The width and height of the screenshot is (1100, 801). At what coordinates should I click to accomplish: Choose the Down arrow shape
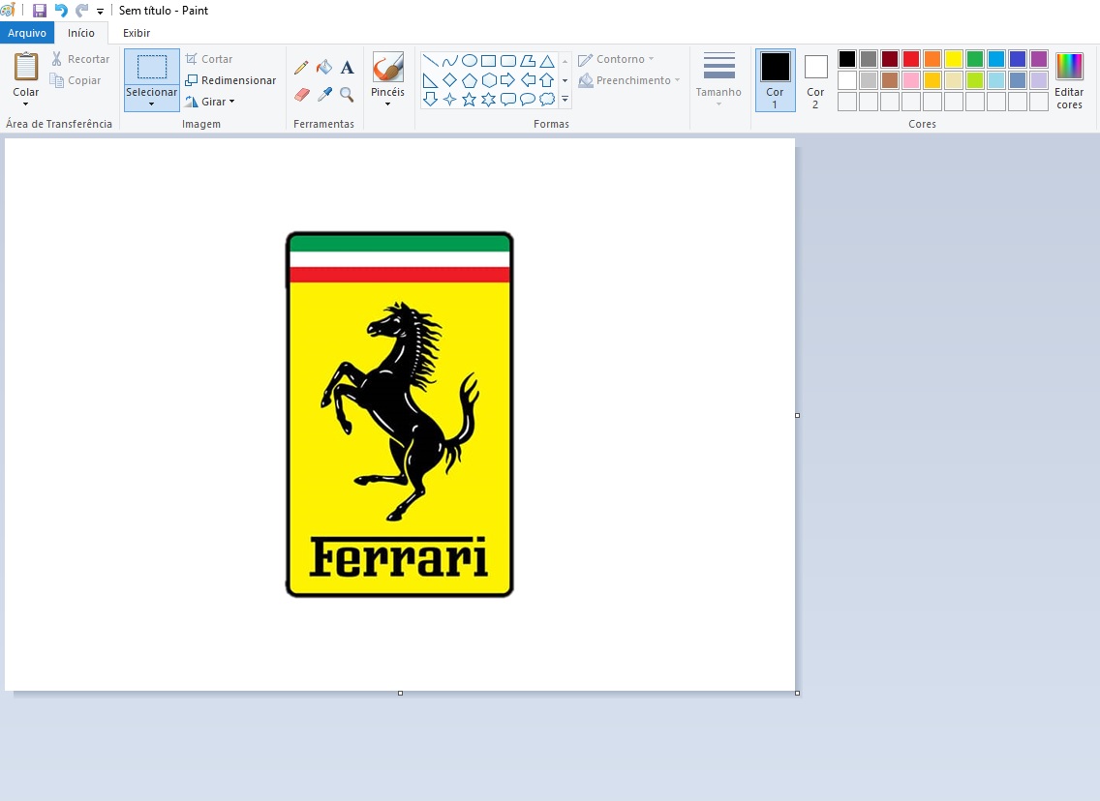[431, 99]
